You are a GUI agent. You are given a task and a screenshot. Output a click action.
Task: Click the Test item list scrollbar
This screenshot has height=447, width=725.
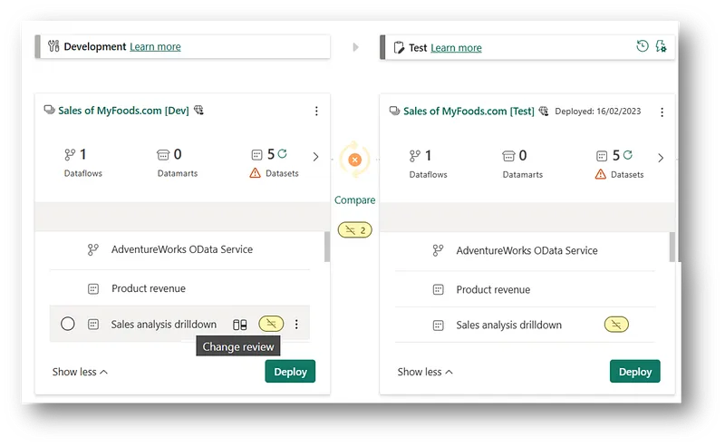(x=672, y=248)
